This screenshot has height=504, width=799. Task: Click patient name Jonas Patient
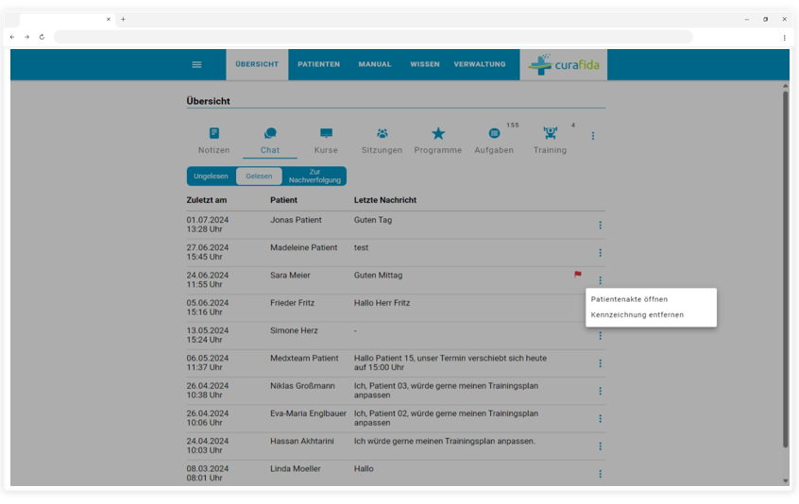[296, 220]
